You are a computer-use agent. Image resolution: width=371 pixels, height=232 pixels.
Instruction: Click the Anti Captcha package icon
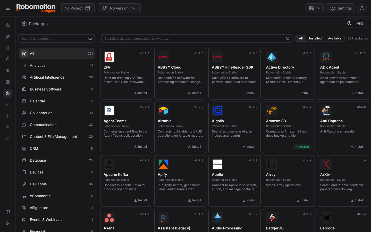pos(326,111)
